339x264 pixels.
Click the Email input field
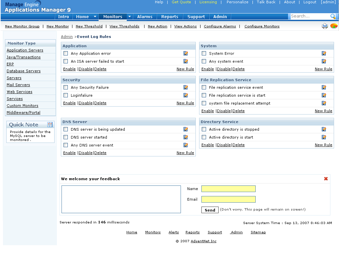coord(228,199)
